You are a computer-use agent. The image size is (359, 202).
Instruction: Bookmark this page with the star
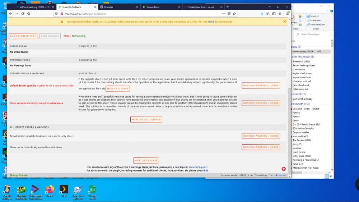tap(234, 14)
